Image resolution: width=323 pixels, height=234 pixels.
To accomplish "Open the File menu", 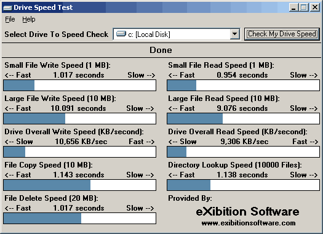I will point(10,19).
